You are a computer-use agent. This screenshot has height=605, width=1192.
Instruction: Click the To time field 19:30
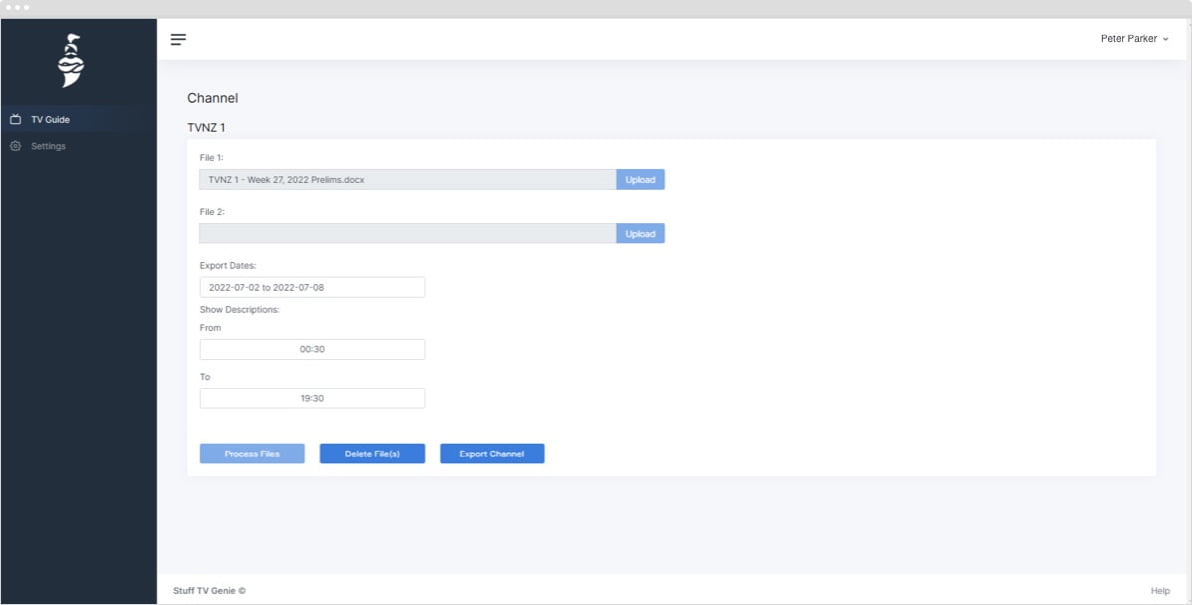pyautogui.click(x=312, y=399)
